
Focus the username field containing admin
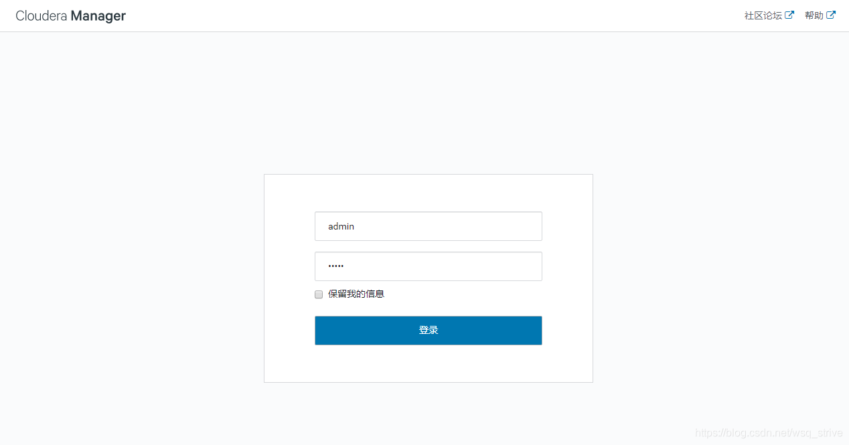coord(429,226)
